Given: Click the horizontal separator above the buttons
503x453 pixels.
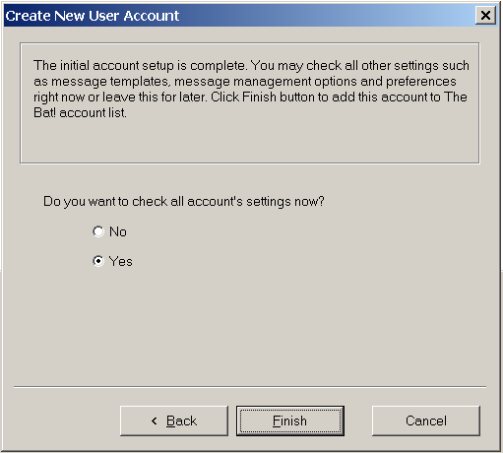Looking at the screenshot, I should click(250, 387).
